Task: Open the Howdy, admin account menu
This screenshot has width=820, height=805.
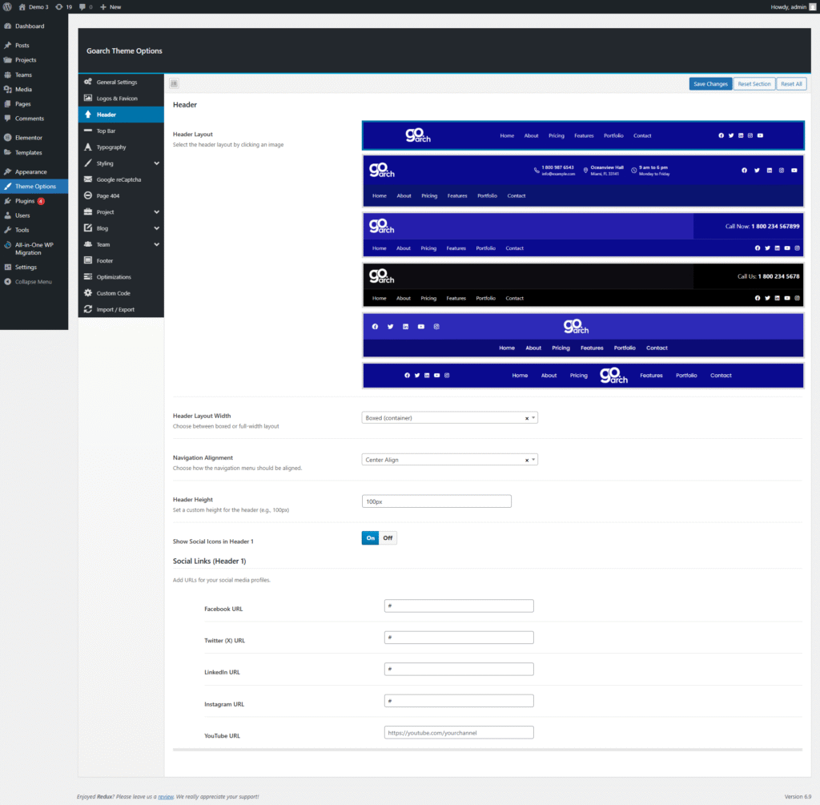Action: click(792, 6)
